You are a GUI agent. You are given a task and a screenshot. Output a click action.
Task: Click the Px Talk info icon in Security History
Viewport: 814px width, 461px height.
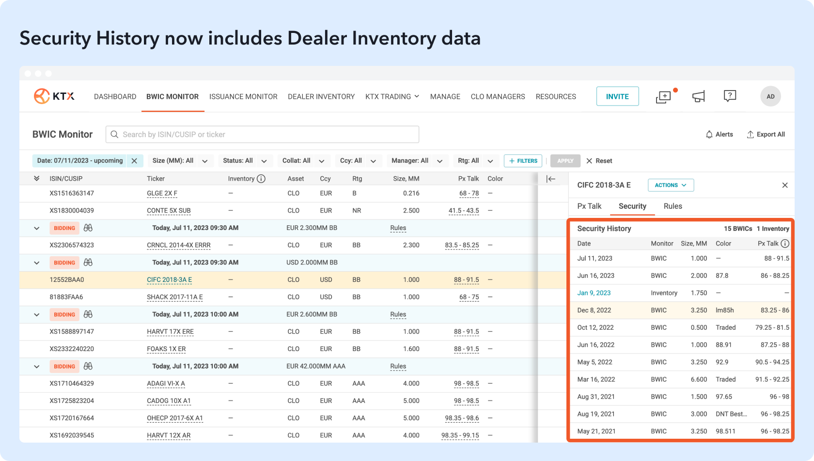point(785,244)
